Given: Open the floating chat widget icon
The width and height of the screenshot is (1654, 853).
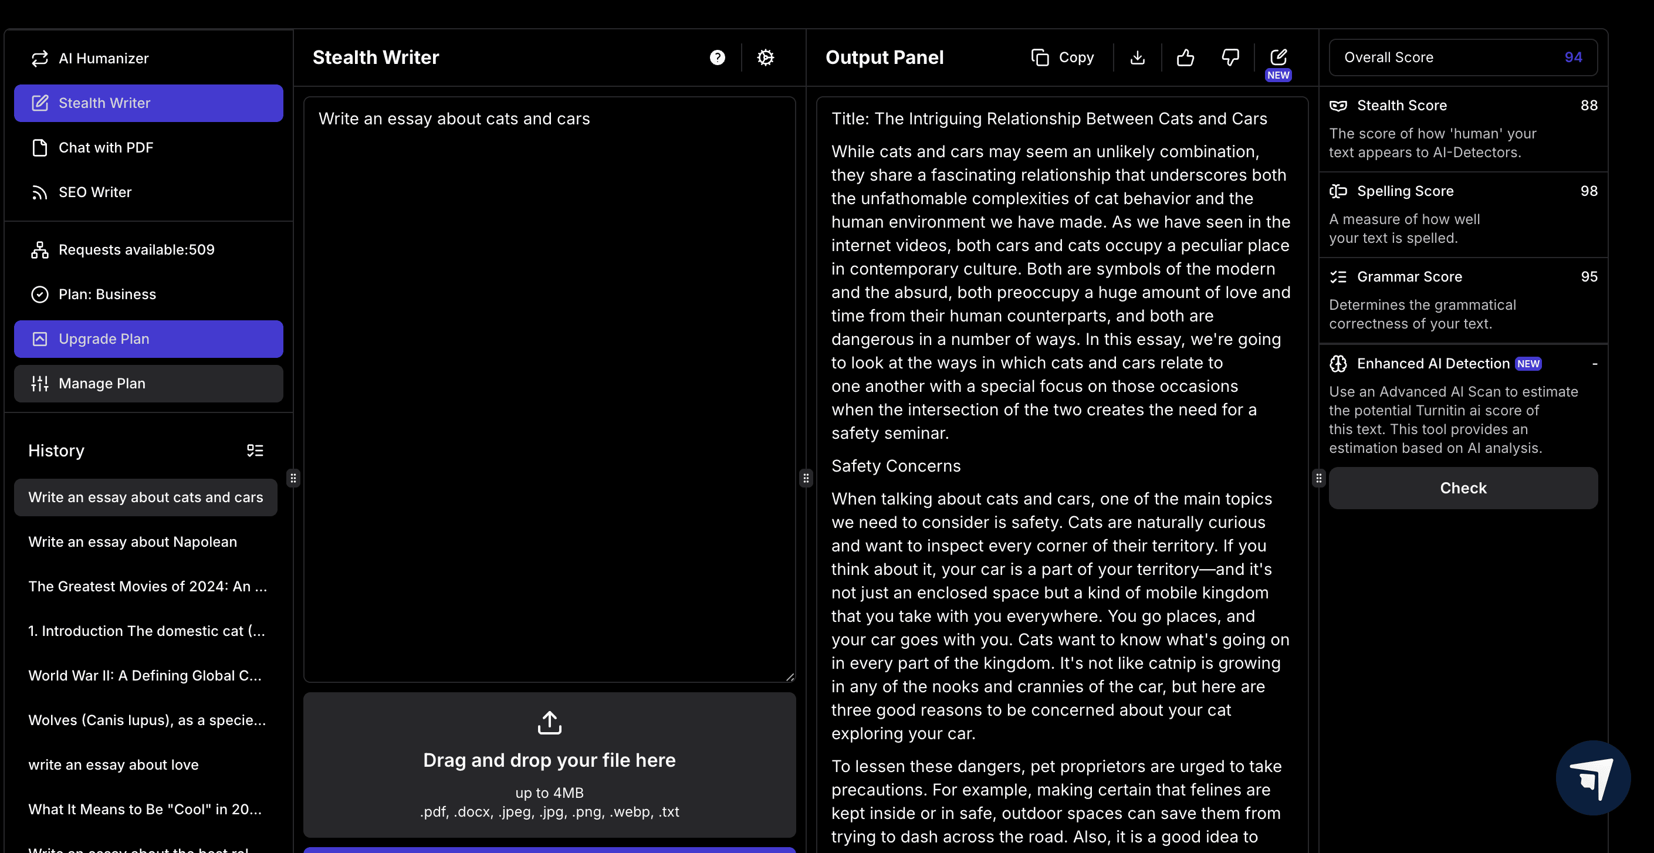Looking at the screenshot, I should click(1592, 777).
